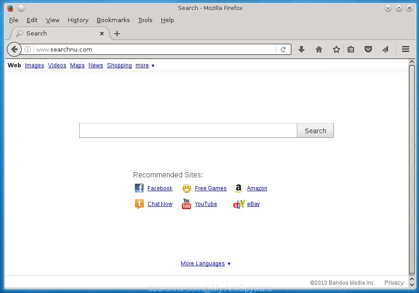This screenshot has height=293, width=419.
Task: Expand the more dropdown in search categories
Action: pos(145,65)
